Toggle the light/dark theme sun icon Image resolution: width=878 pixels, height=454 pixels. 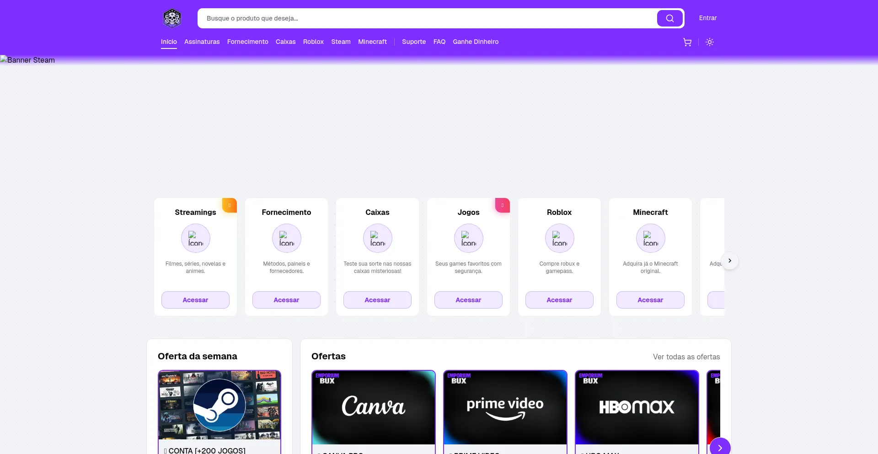click(709, 42)
